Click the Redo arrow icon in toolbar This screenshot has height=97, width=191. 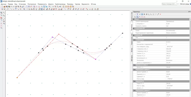tap(14, 6)
